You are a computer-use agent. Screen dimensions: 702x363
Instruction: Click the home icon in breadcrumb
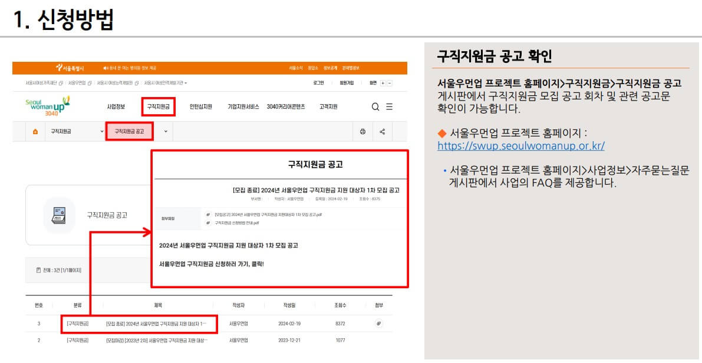(x=35, y=131)
